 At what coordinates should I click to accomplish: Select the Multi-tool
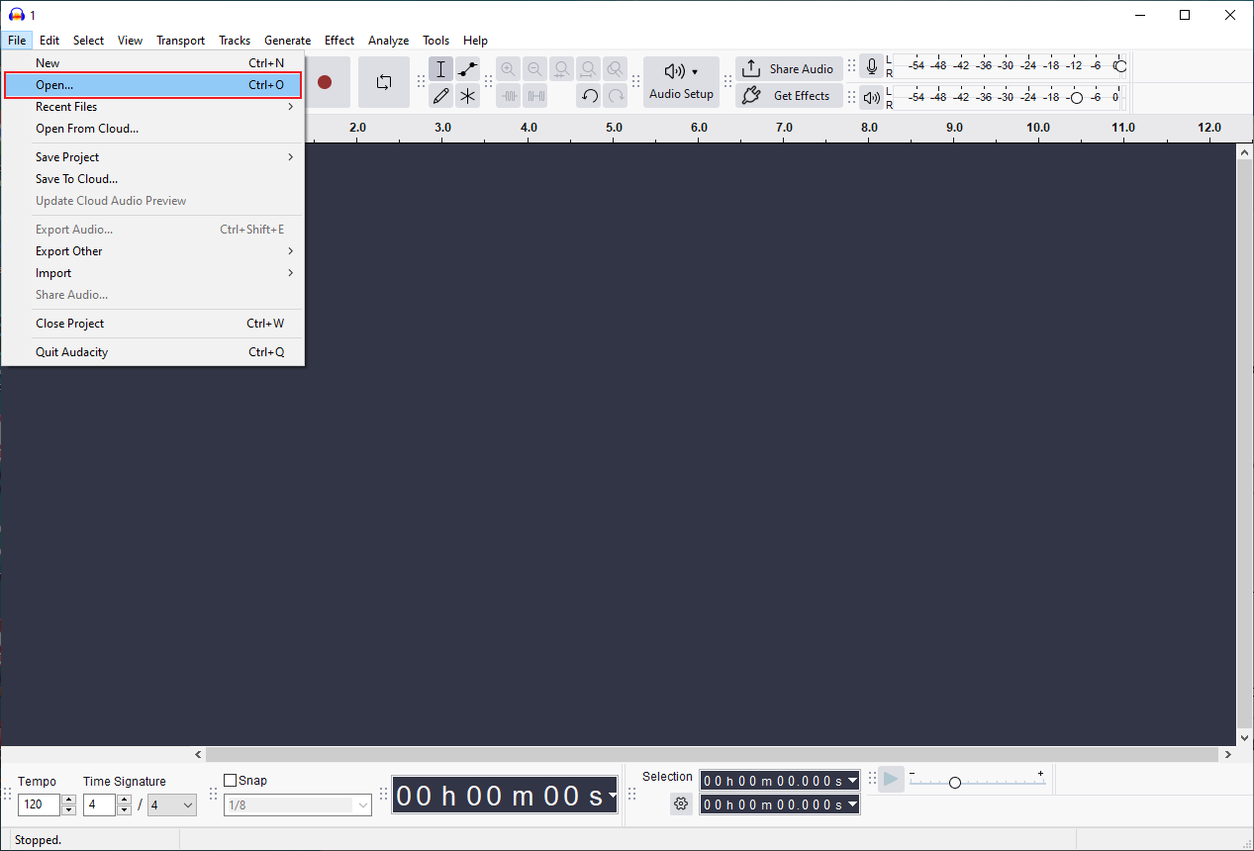click(467, 96)
